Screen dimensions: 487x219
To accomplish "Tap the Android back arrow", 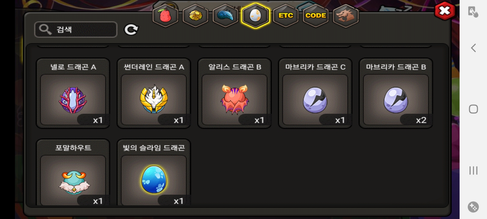I will [473, 48].
